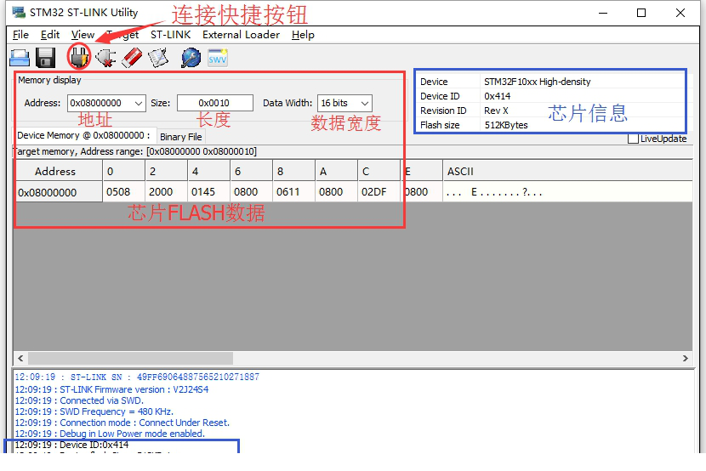Open the Edit menu

click(x=50, y=35)
